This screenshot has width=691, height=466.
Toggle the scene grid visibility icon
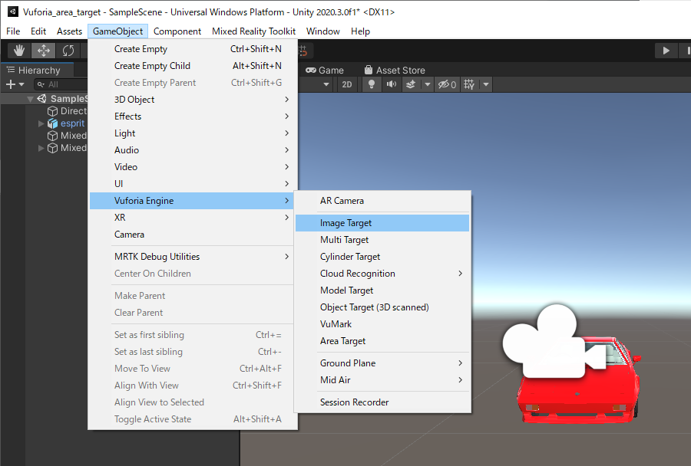(x=470, y=84)
